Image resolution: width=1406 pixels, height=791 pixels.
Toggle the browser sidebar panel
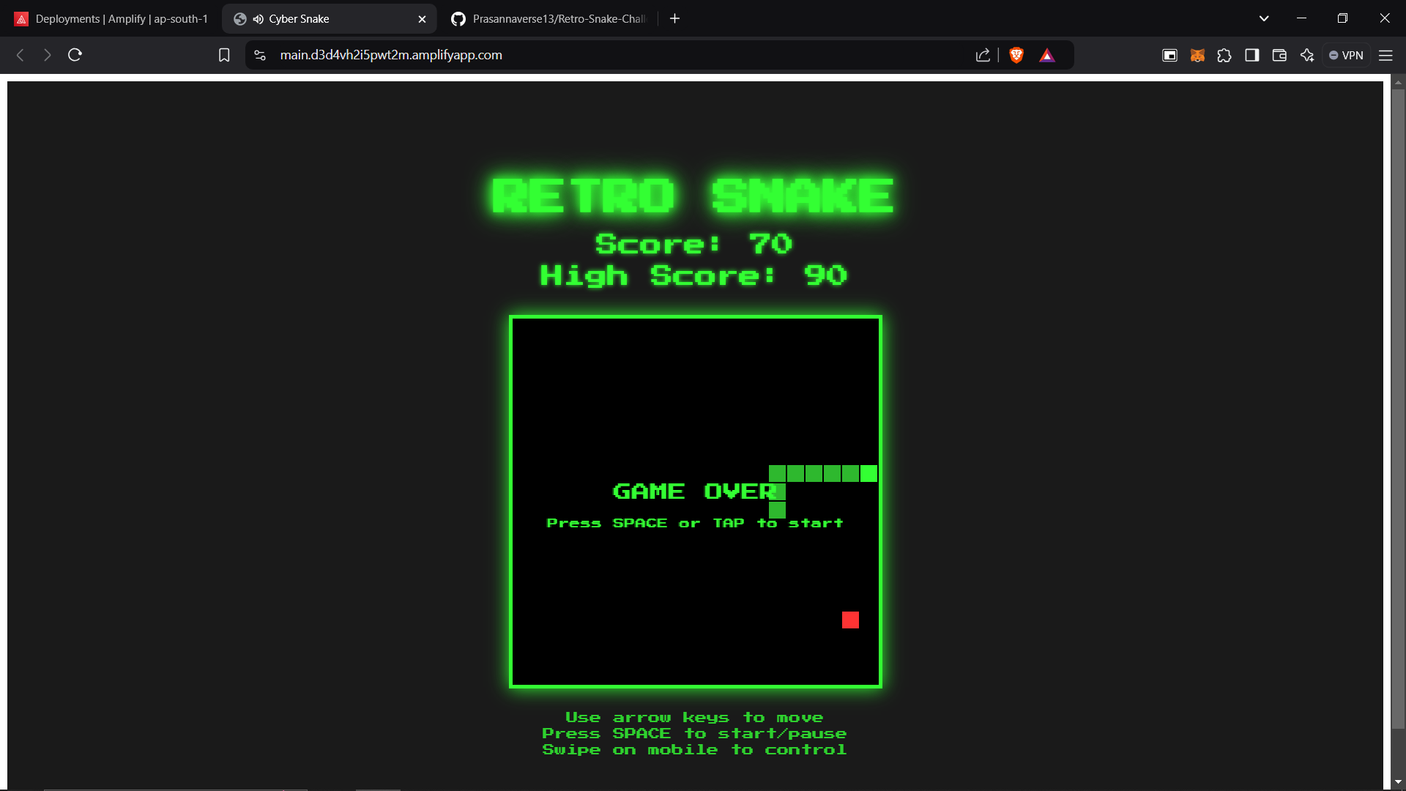[x=1252, y=55]
